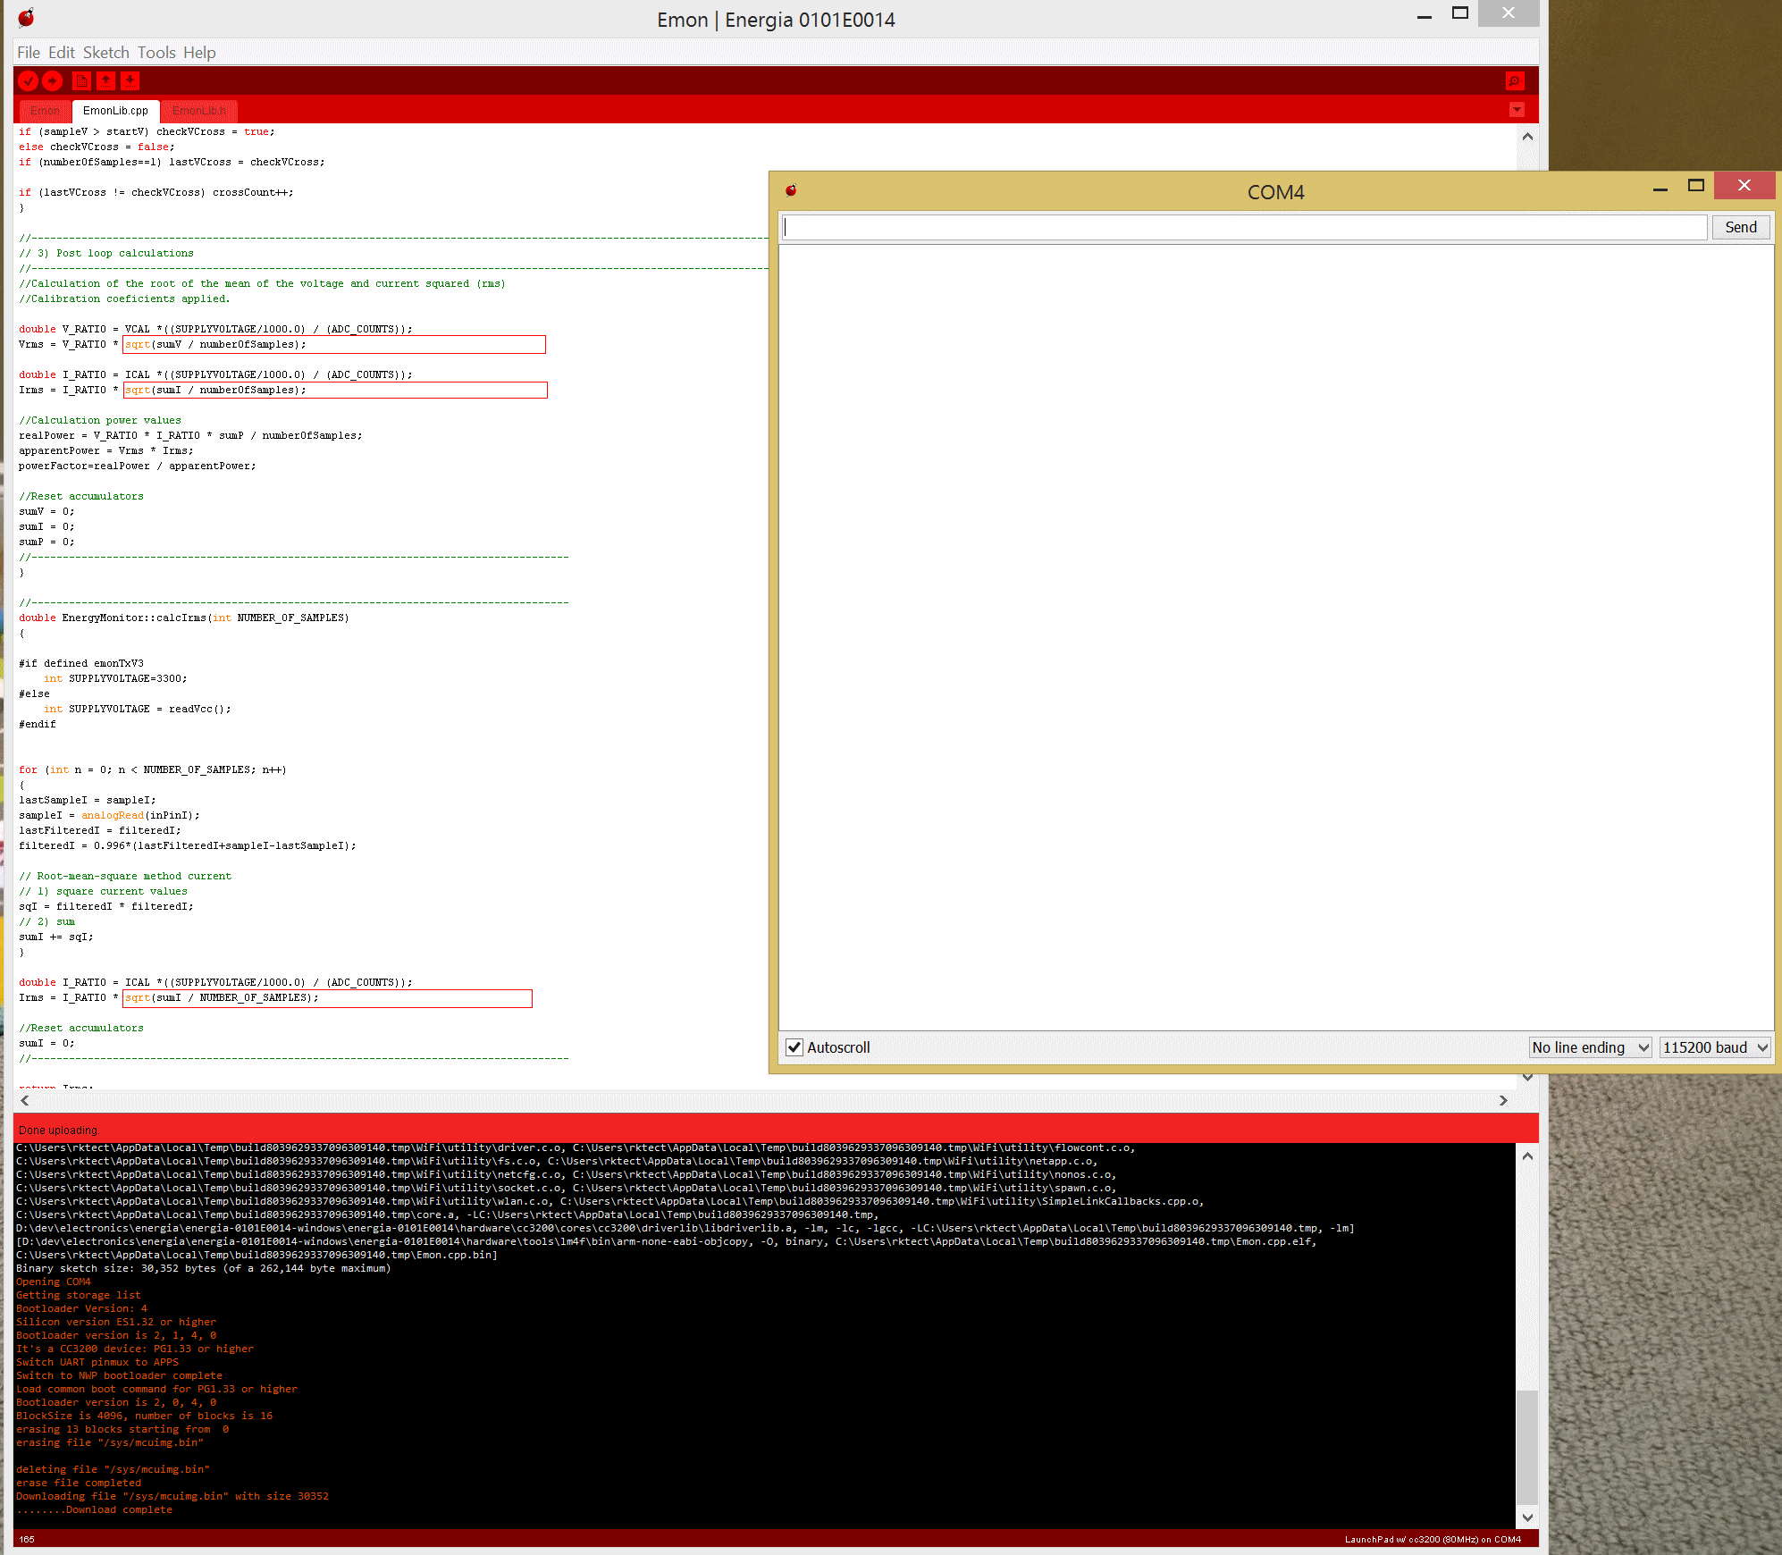Open the tab options dropdown arrow
The height and width of the screenshot is (1555, 1782).
click(x=1517, y=110)
